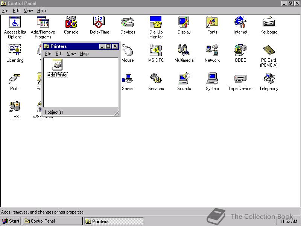Open Add/Remove Programs applet
Screen dimensions: 301x226
[x=43, y=27]
